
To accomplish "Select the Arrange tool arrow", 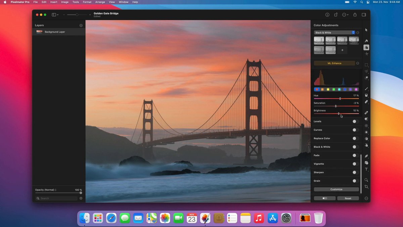I will [x=366, y=30].
